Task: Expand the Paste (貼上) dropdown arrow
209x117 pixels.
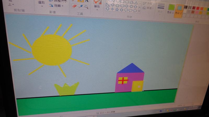Action: tap(13, 5)
